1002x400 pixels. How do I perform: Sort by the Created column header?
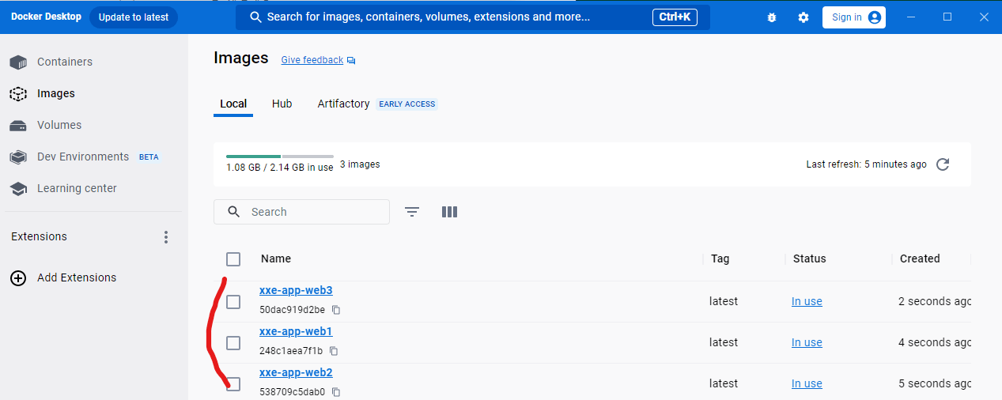pyautogui.click(x=920, y=258)
